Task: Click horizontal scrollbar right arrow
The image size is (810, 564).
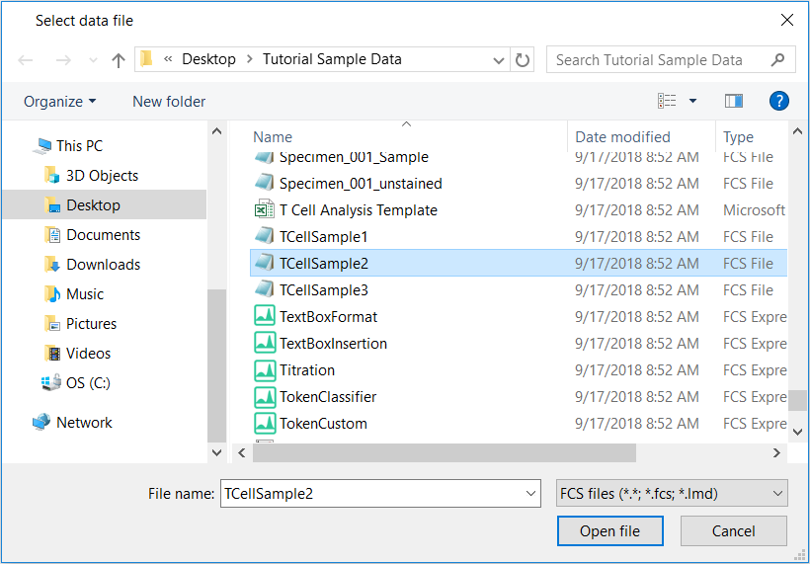Action: 776,453
